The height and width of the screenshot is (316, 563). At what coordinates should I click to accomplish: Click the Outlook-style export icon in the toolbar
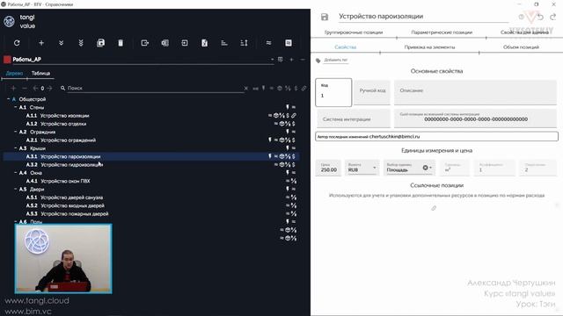pyautogui.click(x=165, y=43)
